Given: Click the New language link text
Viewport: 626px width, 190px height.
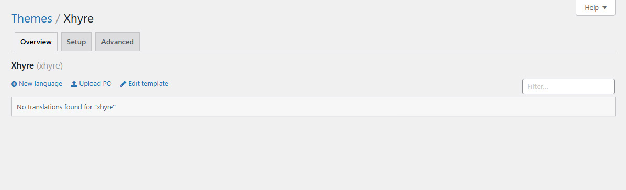Looking at the screenshot, I should tap(40, 84).
